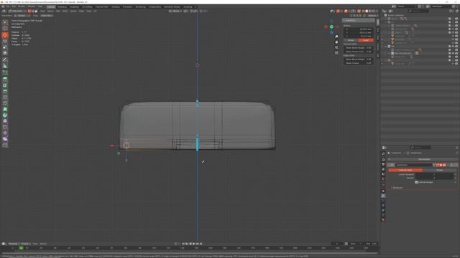Select the 3D Cursor tool

(5, 29)
